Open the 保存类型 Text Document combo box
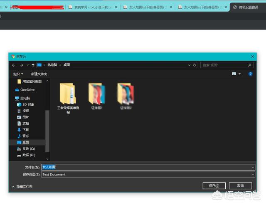266x205 pixels. point(148,175)
